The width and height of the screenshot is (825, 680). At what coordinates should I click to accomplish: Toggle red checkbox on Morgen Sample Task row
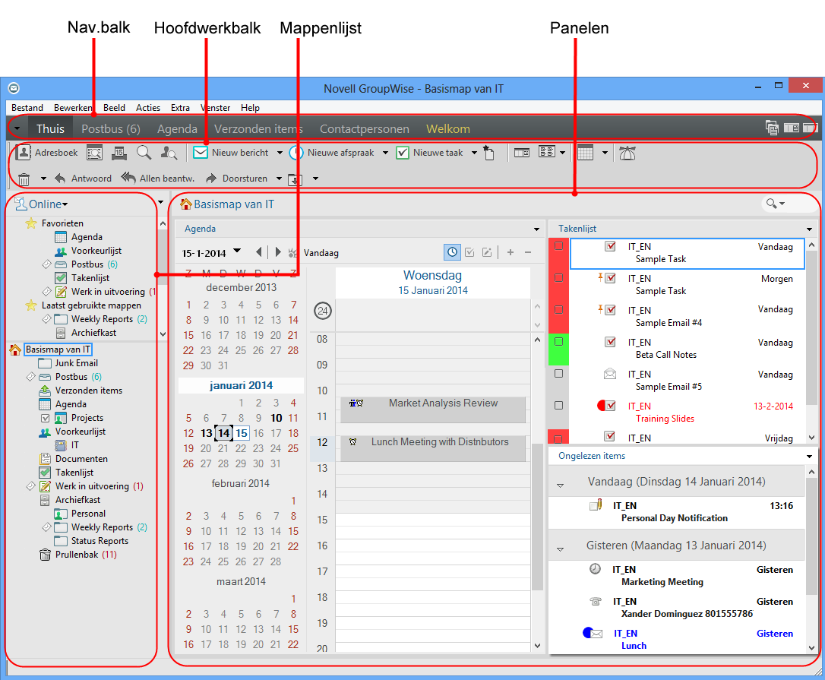559,277
